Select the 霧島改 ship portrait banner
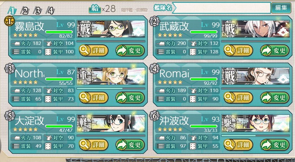This screenshot has width=295, height=162. pyautogui.click(x=111, y=29)
